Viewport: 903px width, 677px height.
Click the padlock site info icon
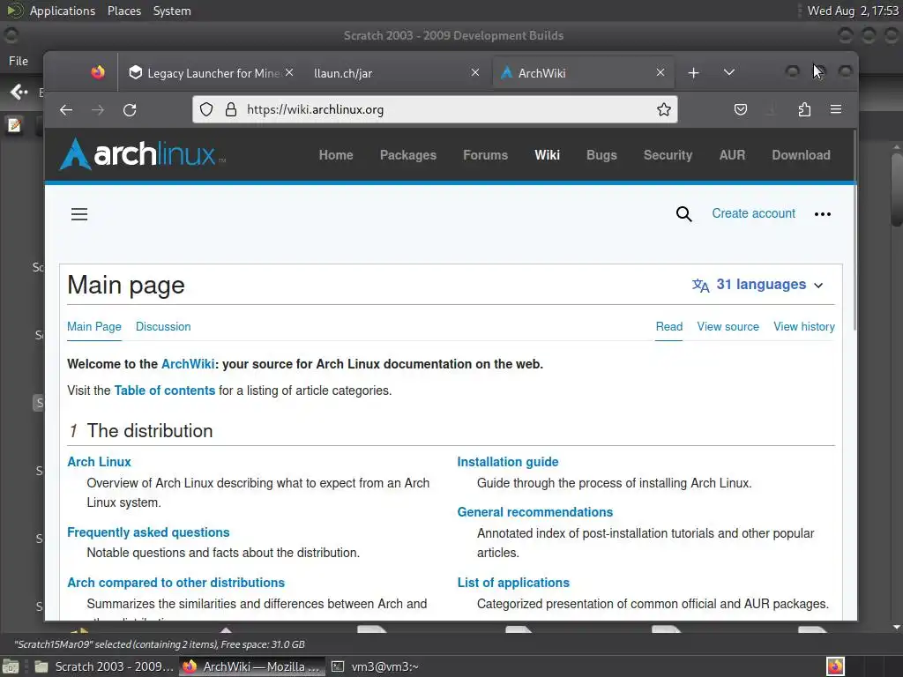231,109
